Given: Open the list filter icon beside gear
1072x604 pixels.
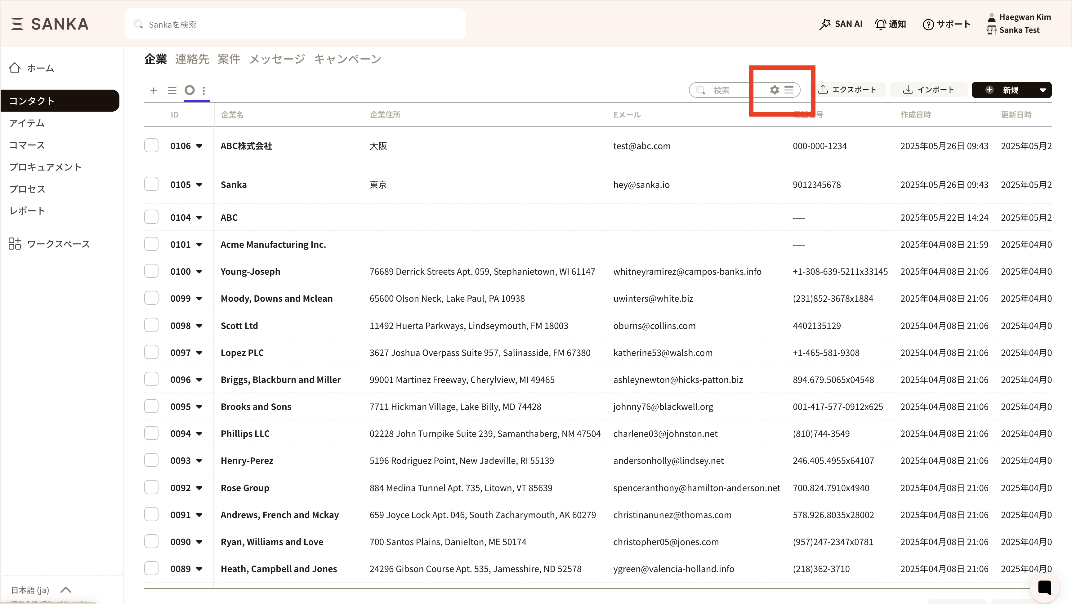Looking at the screenshot, I should pos(789,90).
